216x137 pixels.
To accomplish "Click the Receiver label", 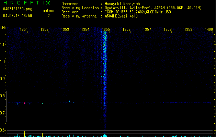I will point(70,12).
